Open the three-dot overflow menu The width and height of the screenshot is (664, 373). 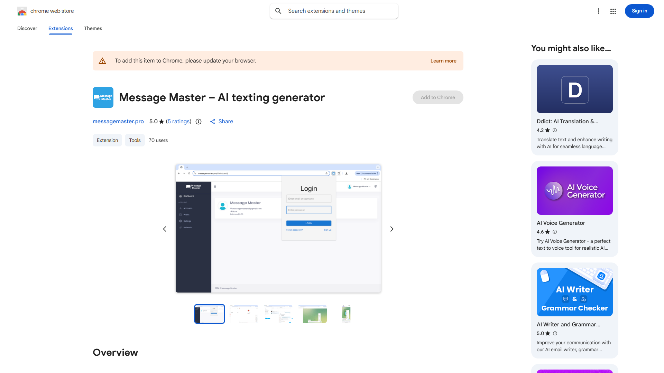pos(599,11)
